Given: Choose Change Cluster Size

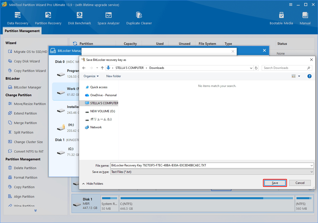Looking at the screenshot, I should click(25, 142).
